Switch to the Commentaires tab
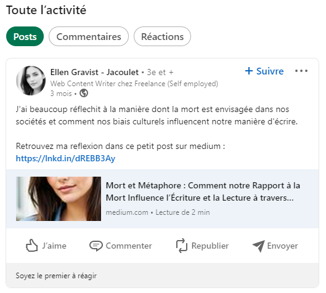The image size is (326, 293). click(x=89, y=36)
